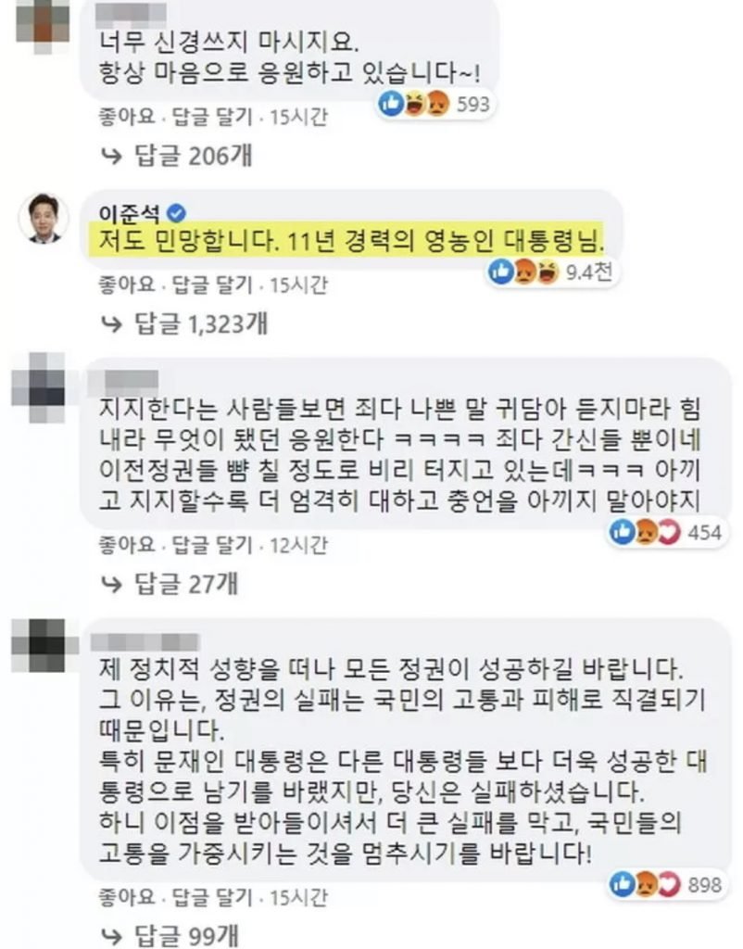Expand 답글 1,323개 replies
The image size is (743, 949).
click(x=200, y=324)
